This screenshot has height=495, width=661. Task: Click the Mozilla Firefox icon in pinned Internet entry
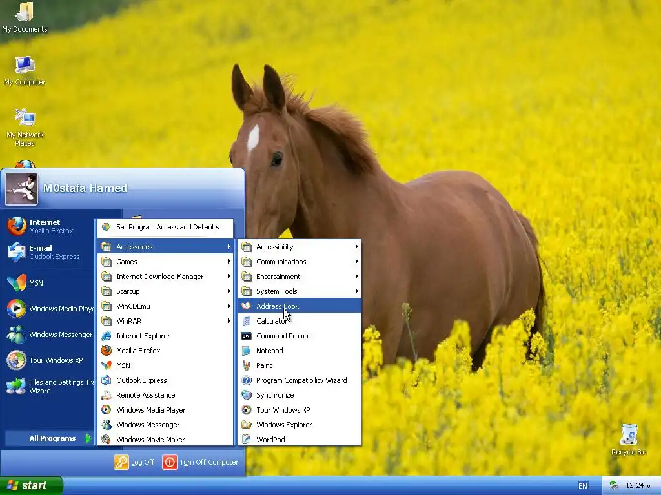[x=17, y=226]
